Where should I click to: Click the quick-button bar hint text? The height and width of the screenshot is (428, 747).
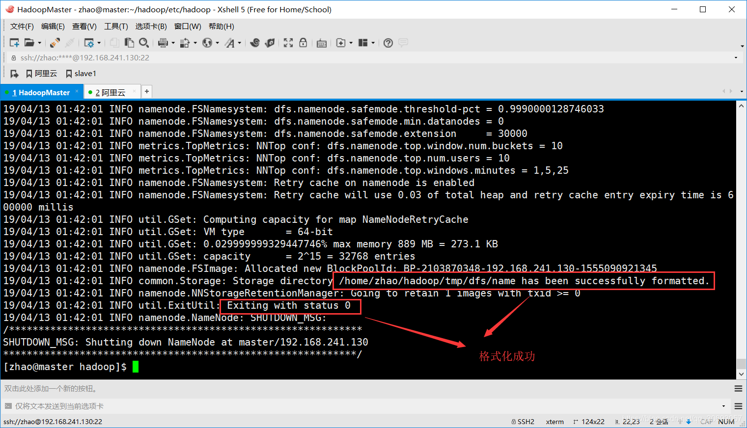(52, 388)
